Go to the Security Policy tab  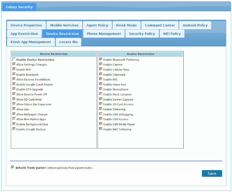tap(142, 34)
